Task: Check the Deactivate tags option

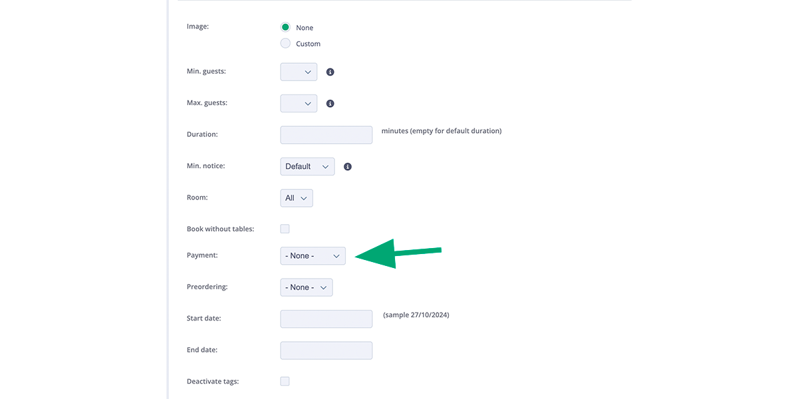Action: tap(285, 380)
